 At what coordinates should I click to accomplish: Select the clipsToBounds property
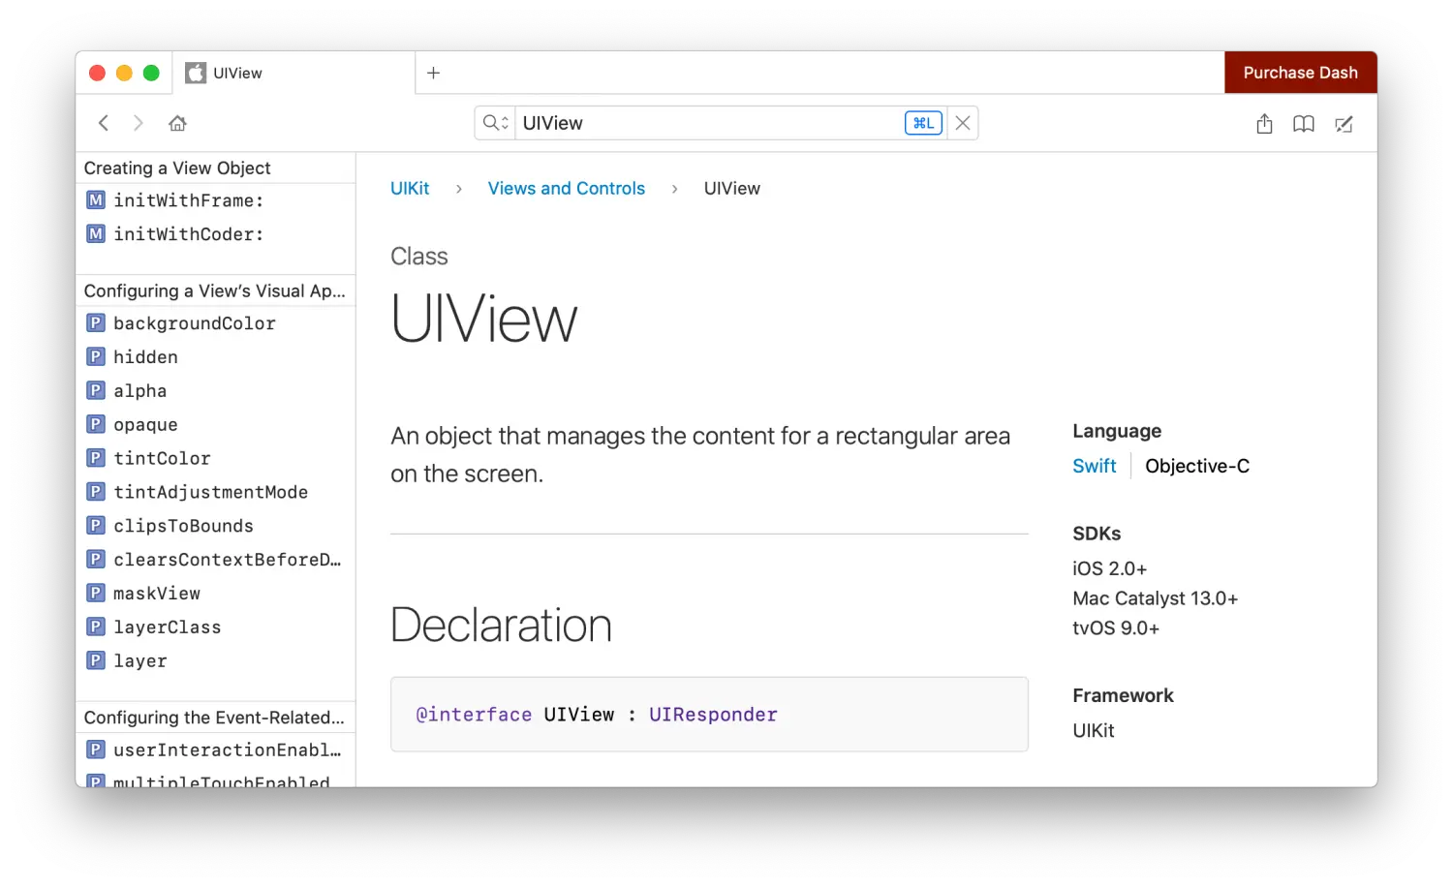215,526
